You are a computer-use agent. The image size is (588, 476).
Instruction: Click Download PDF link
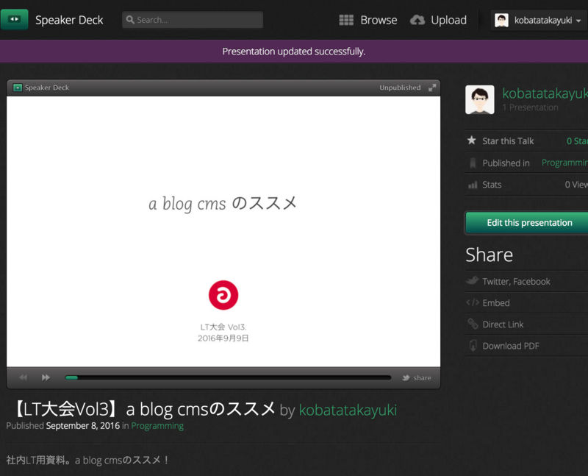click(511, 346)
